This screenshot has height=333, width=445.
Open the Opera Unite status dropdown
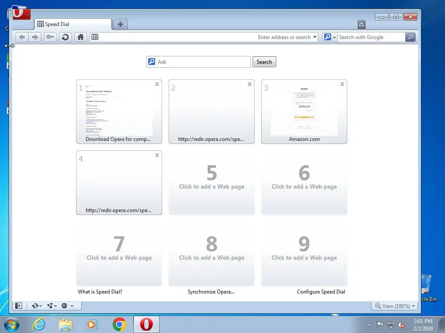(52, 306)
